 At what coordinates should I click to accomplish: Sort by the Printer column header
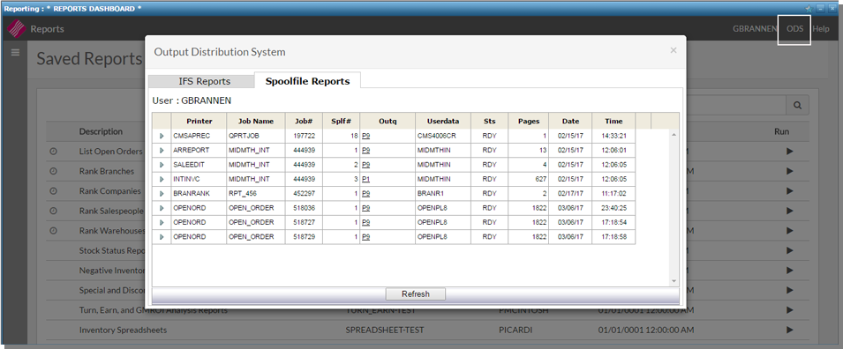199,122
